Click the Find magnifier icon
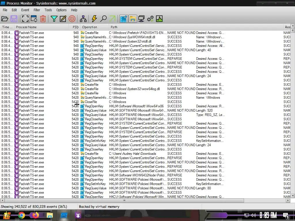The width and height of the screenshot is (295, 221). point(103,19)
